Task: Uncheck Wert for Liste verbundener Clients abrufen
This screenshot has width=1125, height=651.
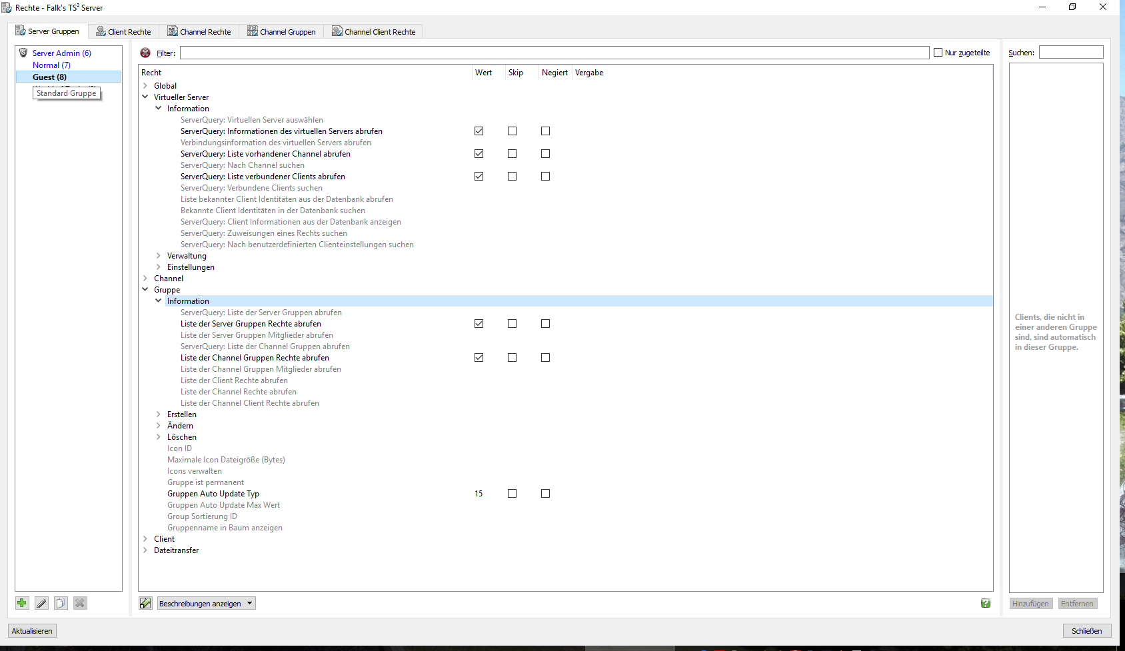Action: (x=479, y=177)
